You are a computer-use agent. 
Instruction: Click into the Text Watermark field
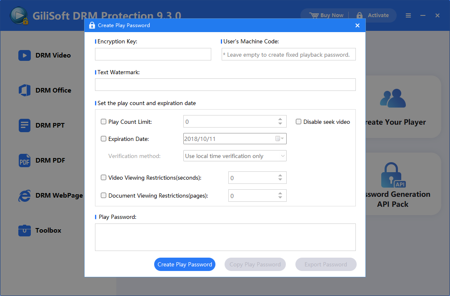coord(225,85)
